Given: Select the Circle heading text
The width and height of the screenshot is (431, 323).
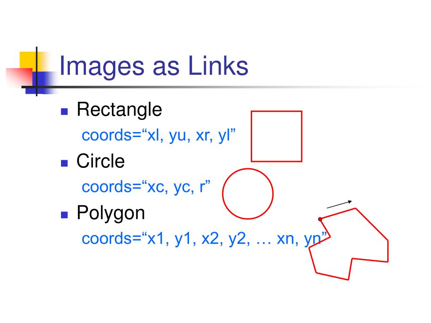Looking at the screenshot, I should (101, 161).
